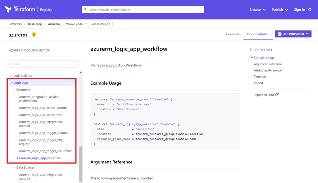Go to Import section link
318x183 pixels.
258,83
